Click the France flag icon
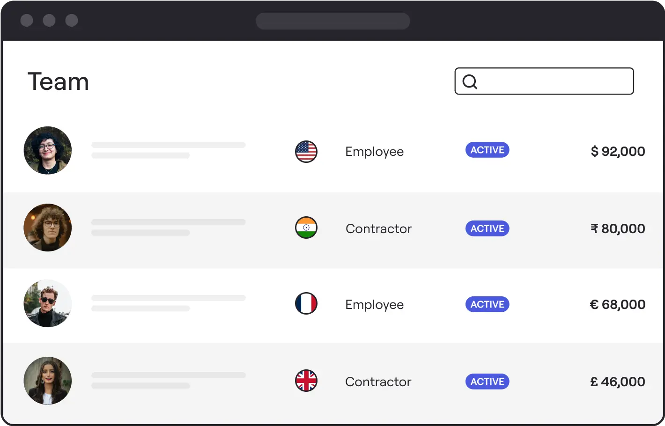 tap(306, 303)
